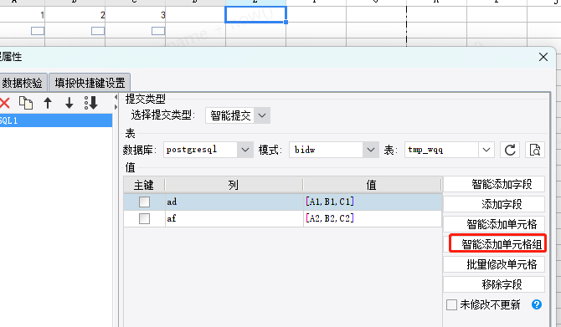The height and width of the screenshot is (327, 561).
Task: Click the 智能添加字段 button
Action: (x=494, y=184)
